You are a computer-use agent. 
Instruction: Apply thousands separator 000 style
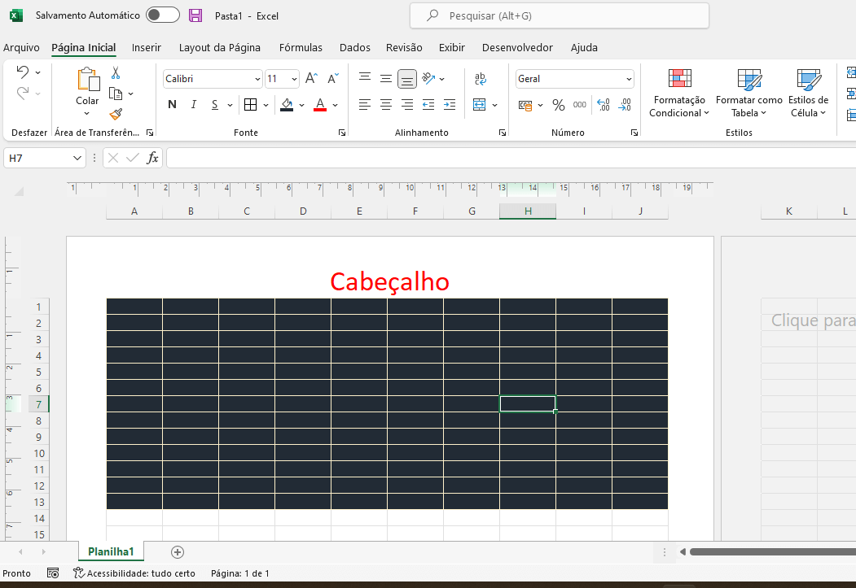[580, 105]
